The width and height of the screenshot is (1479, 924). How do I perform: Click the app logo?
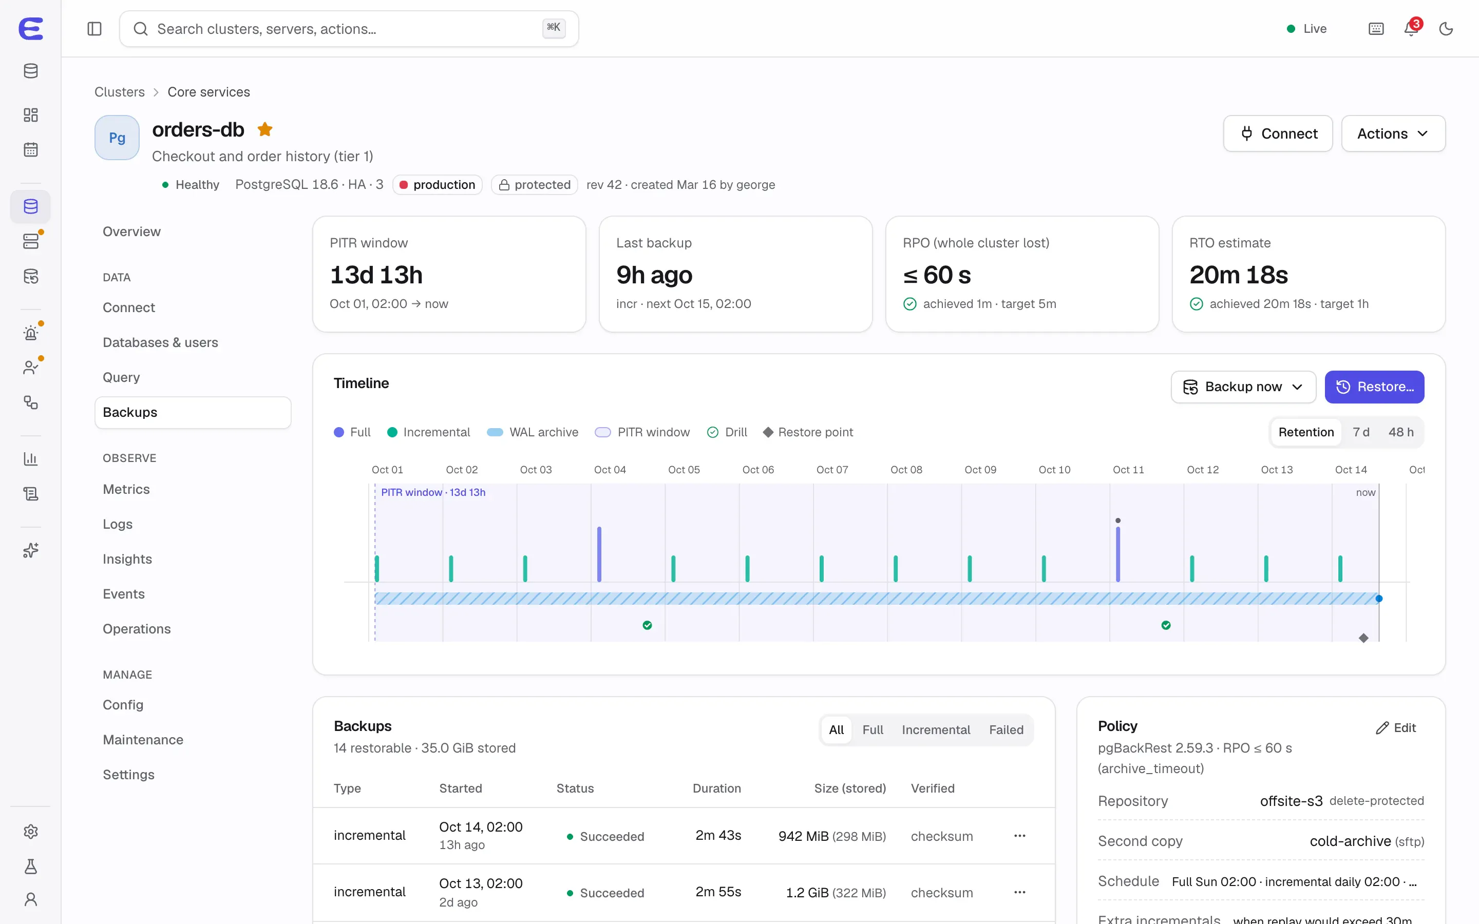(31, 29)
